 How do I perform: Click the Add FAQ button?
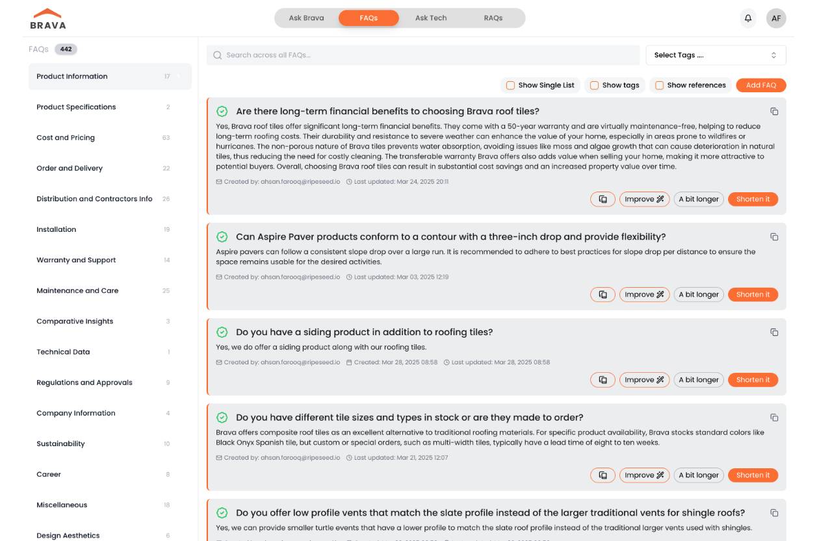point(761,85)
